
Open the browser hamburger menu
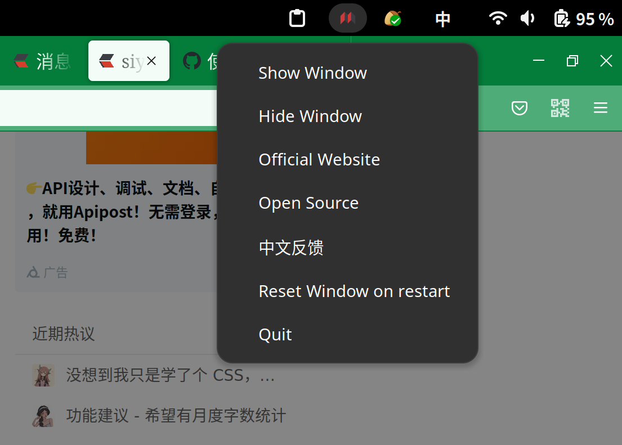tap(600, 108)
